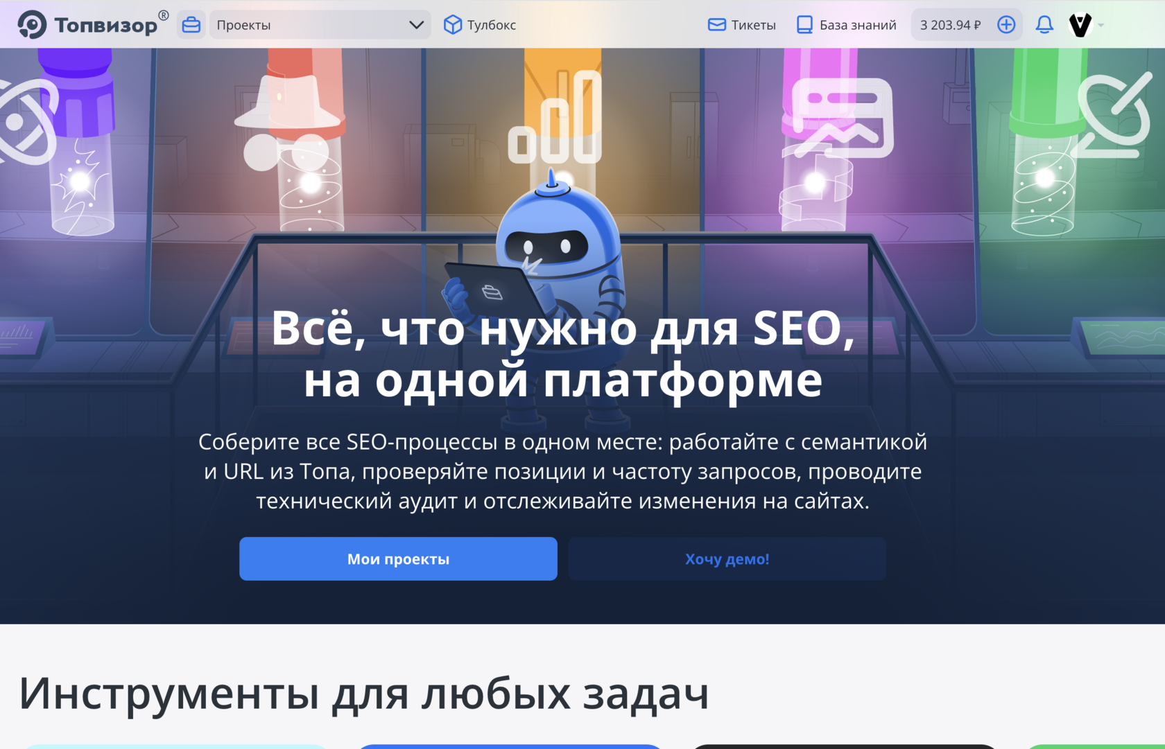
Task: Open the Тулбокс cube icon
Action: (453, 25)
